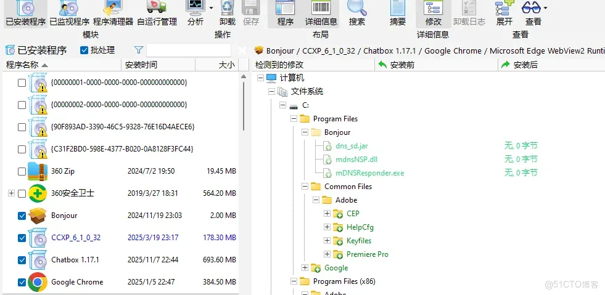Image resolution: width=605 pixels, height=295 pixels.
Task: Expand the Keyfiles folder node
Action: tap(327, 240)
